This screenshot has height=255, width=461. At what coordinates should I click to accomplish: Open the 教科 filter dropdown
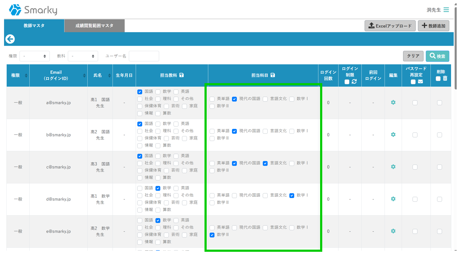click(83, 56)
